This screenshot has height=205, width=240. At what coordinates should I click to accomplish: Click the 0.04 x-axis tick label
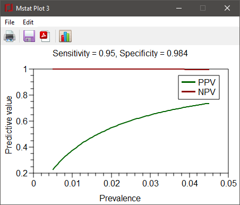[190, 183]
